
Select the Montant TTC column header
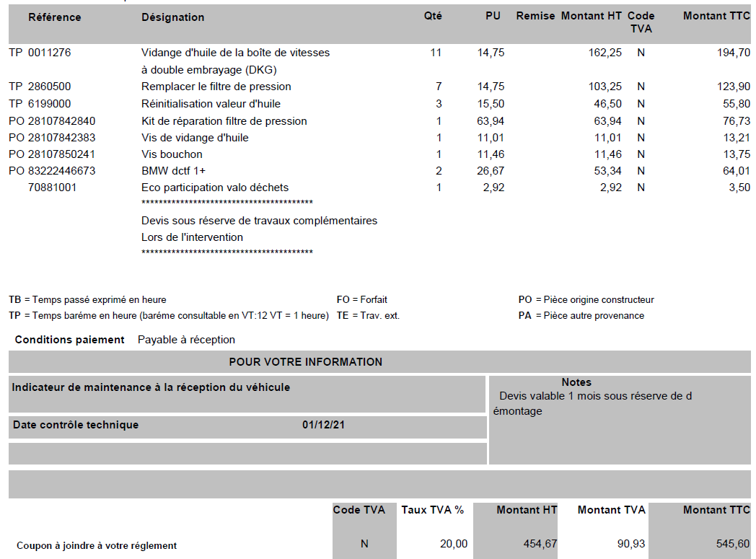716,16
